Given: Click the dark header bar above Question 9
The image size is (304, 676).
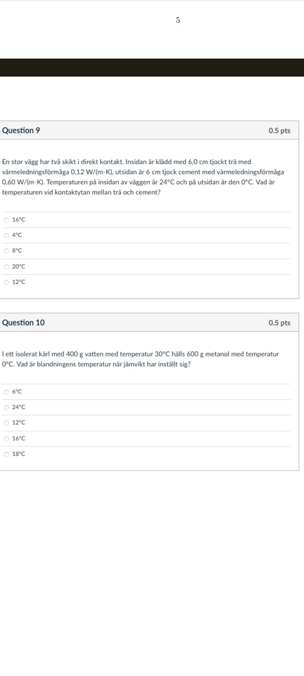Looking at the screenshot, I should (x=152, y=68).
